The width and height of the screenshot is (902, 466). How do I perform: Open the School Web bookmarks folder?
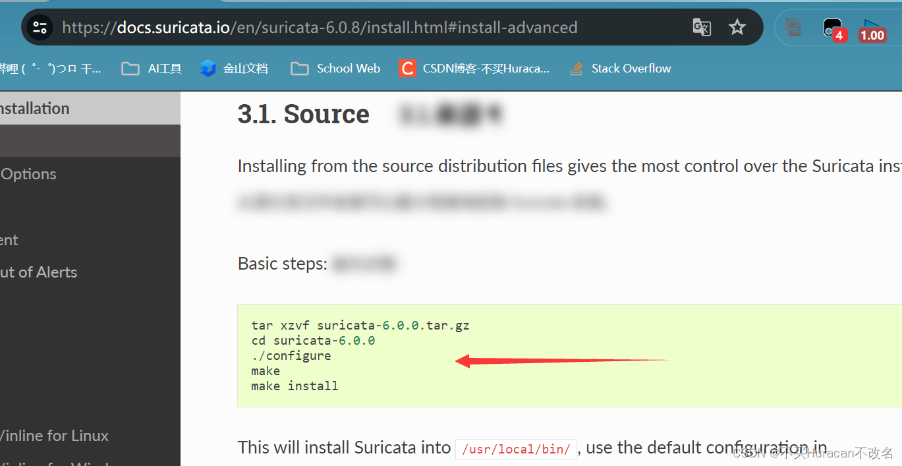click(335, 68)
